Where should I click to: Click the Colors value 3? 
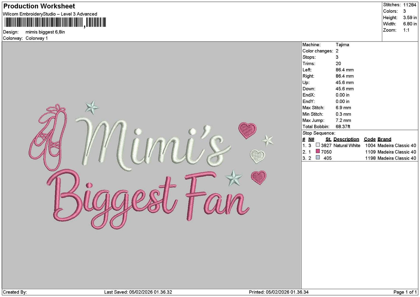click(404, 11)
